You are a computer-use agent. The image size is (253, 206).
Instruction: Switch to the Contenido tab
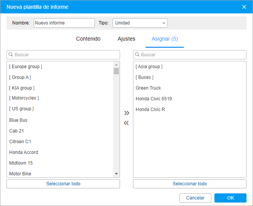click(88, 39)
